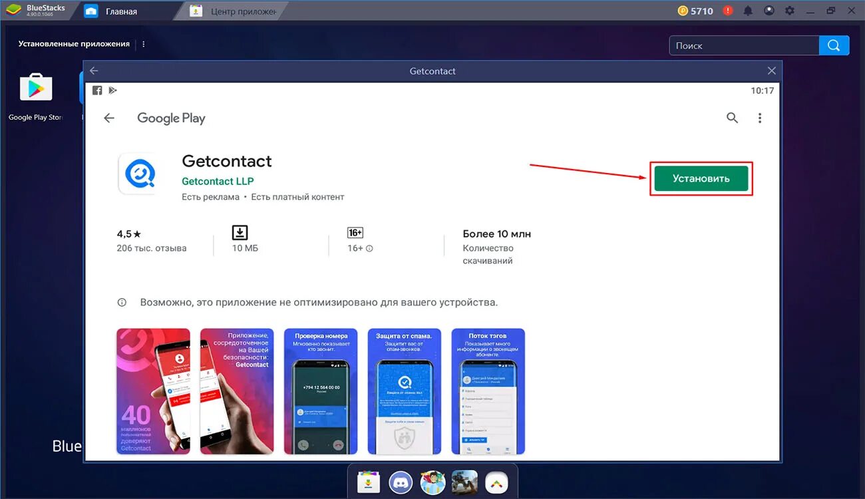865x499 pixels.
Task: Click the Play Store notification icon in the status bar
Action: pos(112,90)
